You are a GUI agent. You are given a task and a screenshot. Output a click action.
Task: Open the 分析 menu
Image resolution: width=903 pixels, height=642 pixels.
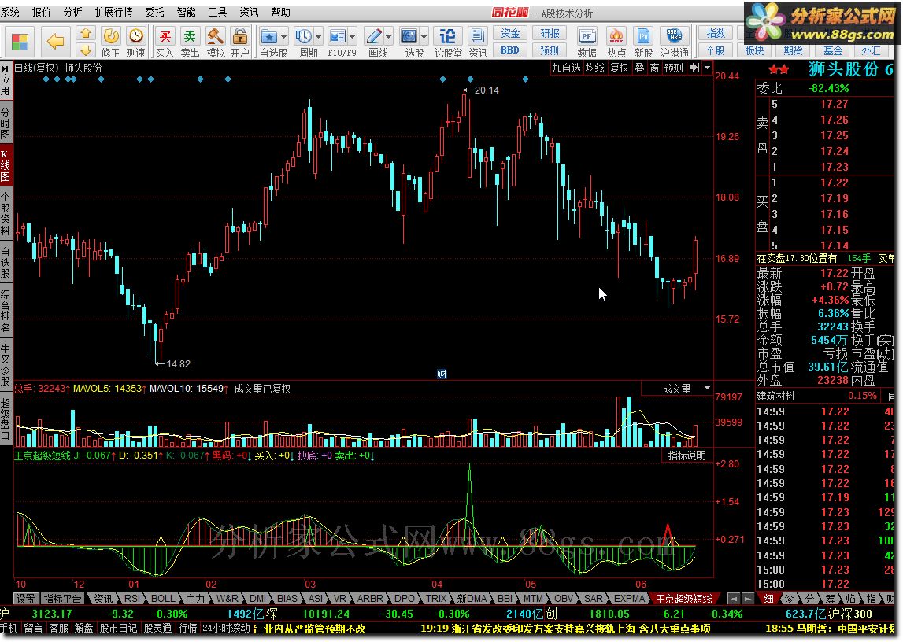tap(72, 12)
